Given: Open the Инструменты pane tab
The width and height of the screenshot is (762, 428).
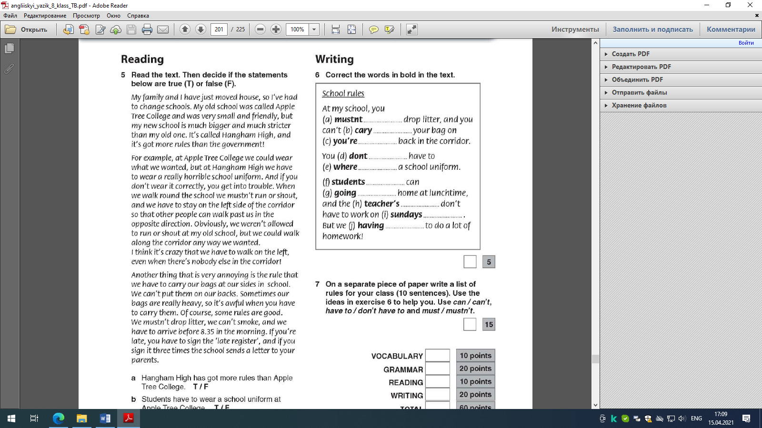Looking at the screenshot, I should (575, 29).
